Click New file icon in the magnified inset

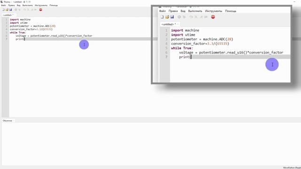pos(162,17)
